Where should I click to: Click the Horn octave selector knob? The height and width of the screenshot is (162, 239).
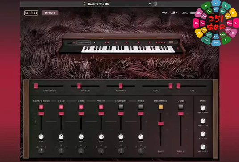(x=141, y=151)
